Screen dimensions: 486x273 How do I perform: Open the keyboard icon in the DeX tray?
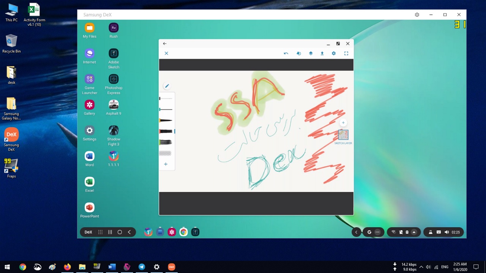[439, 232]
